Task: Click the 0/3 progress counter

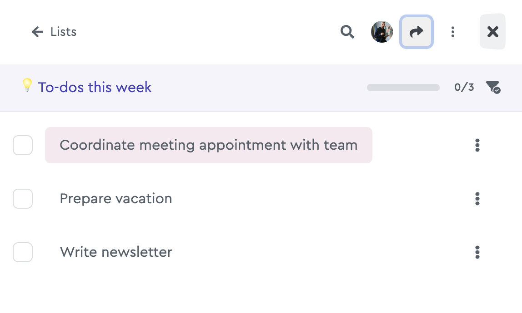Action: (464, 88)
